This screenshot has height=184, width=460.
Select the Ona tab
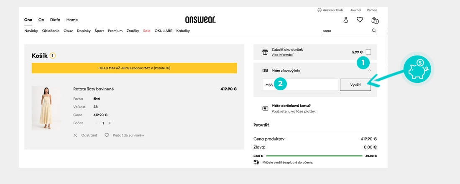point(28,20)
